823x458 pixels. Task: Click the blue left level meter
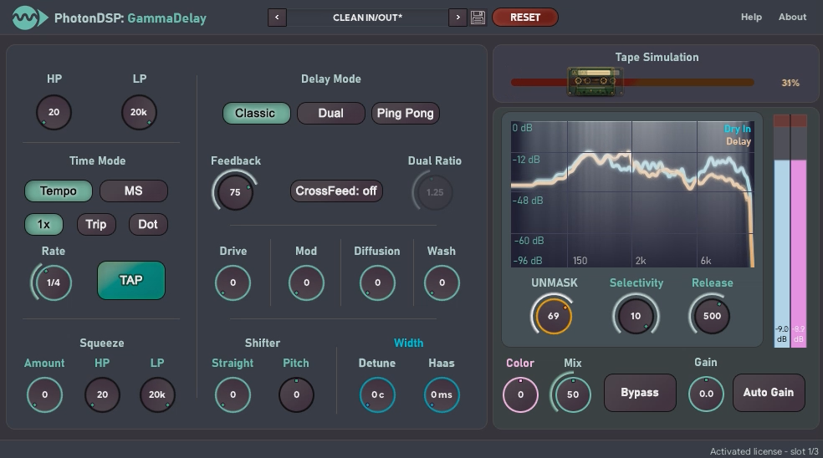[782, 231]
